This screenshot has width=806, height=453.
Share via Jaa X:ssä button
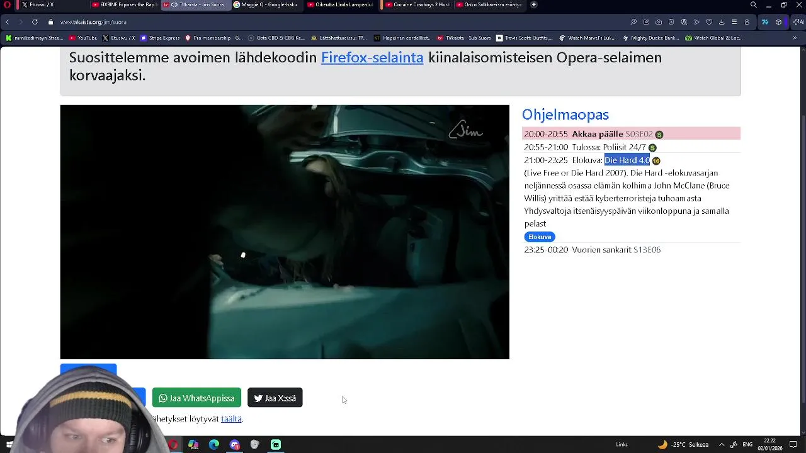coord(275,398)
